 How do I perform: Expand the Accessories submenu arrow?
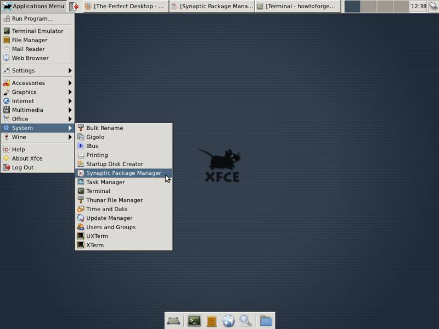(70, 83)
